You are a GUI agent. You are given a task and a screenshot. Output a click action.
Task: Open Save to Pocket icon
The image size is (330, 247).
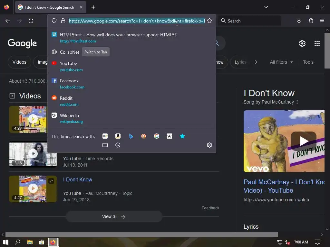(299, 21)
